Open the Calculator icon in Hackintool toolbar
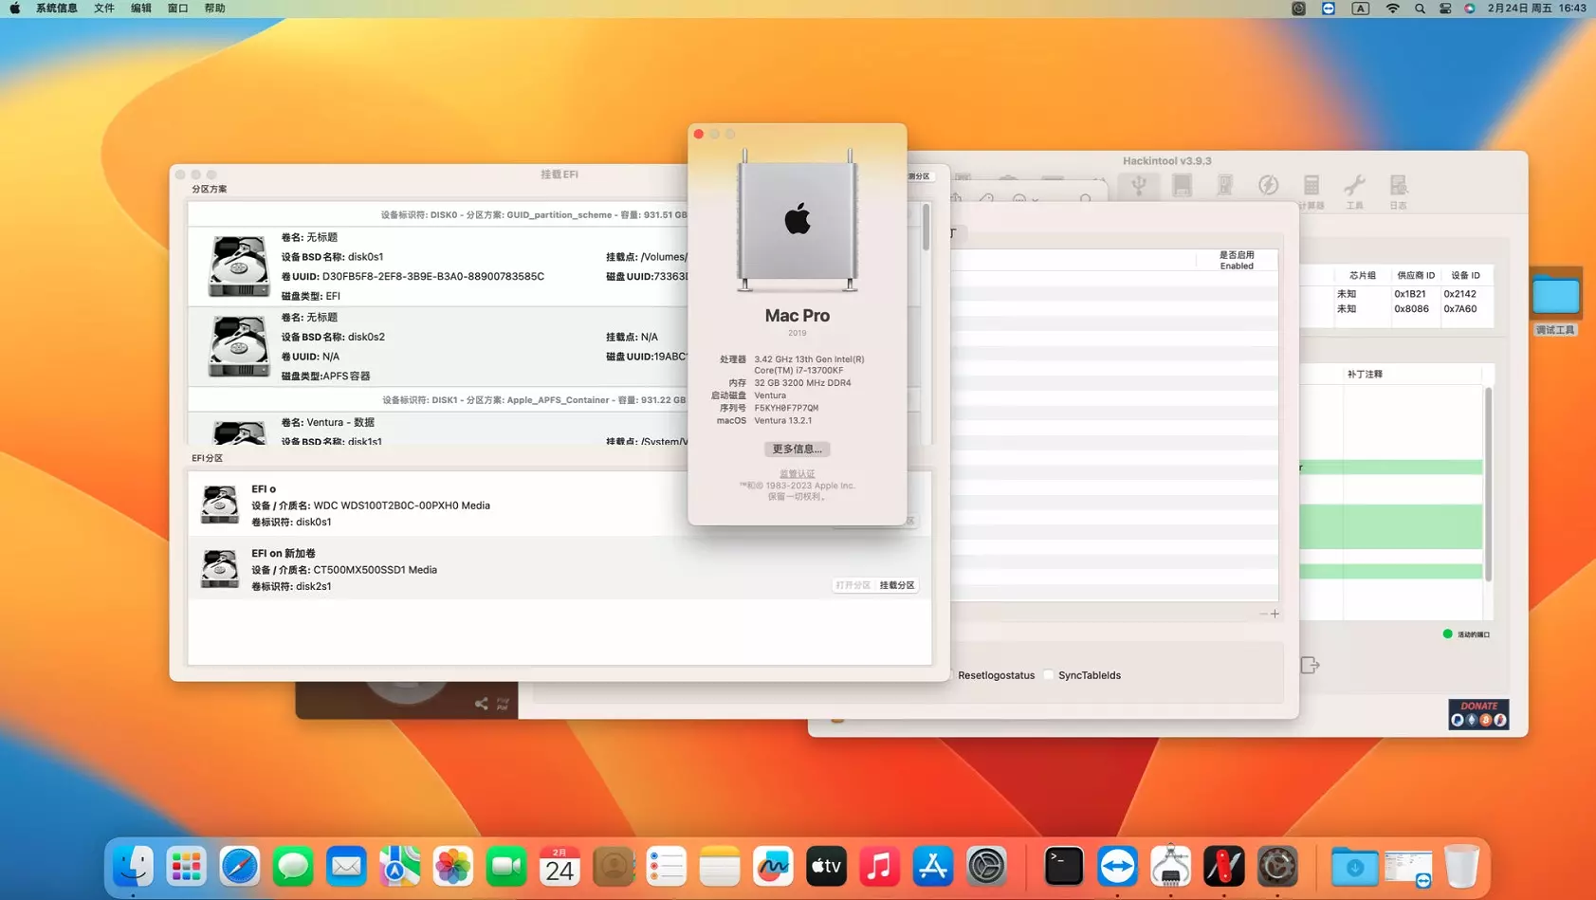This screenshot has height=900, width=1596. coord(1312,186)
